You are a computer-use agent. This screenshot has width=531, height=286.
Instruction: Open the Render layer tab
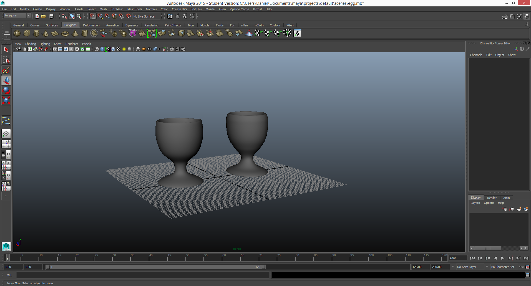point(492,198)
